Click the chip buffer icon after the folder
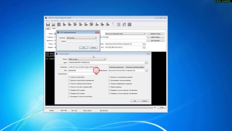 [x=59, y=24]
